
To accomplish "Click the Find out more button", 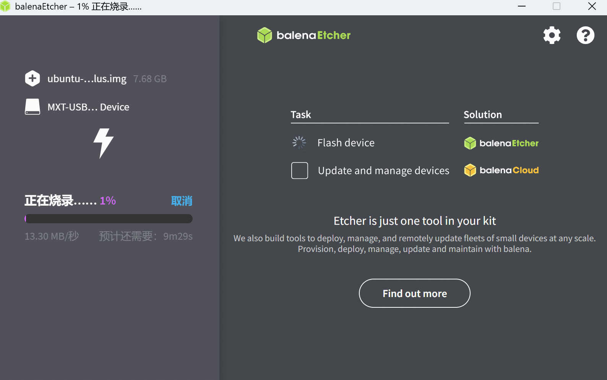I will pos(414,293).
